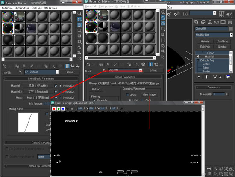Open Navigation menu in Blend material editor
The height and width of the screenshot is (177, 235).
(22, 8)
